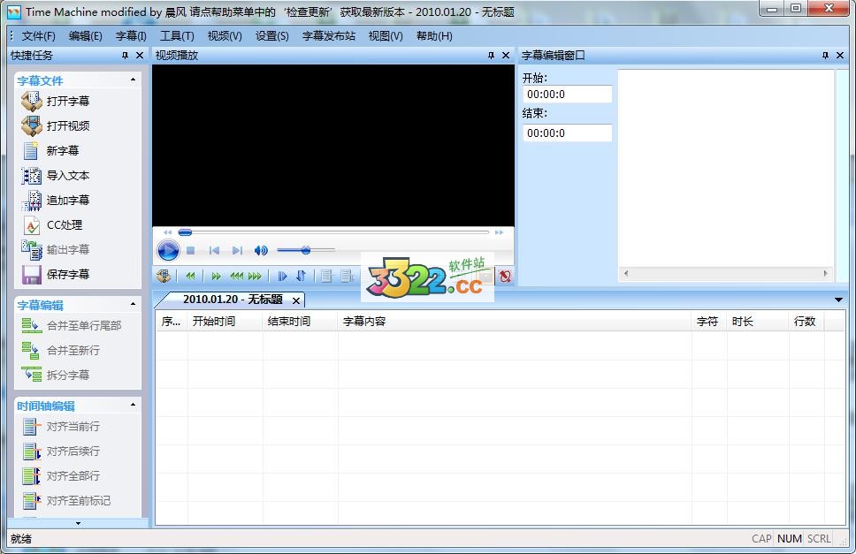The height and width of the screenshot is (554, 856).
Task: Collapse the 字幕编辑 section
Action: (x=134, y=304)
